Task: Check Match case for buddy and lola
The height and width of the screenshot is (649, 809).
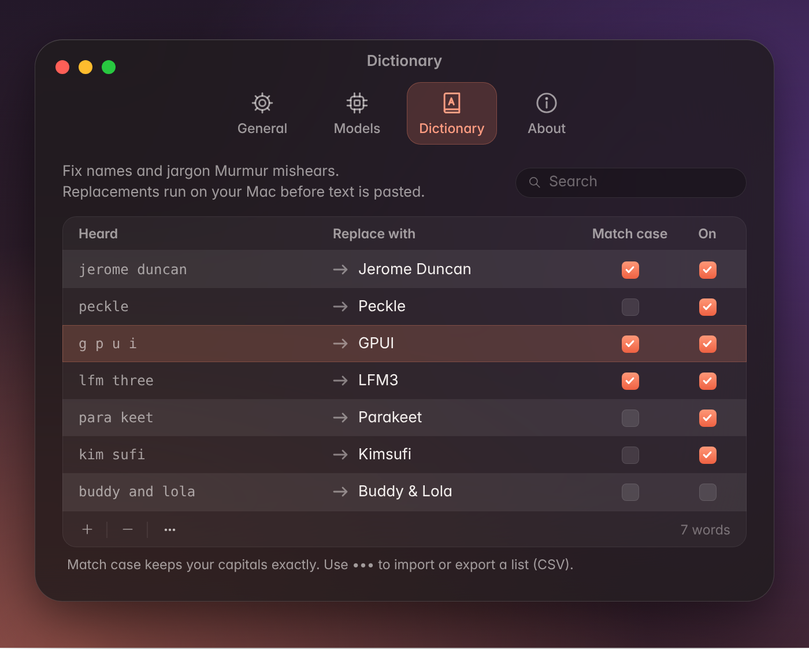Action: point(630,492)
